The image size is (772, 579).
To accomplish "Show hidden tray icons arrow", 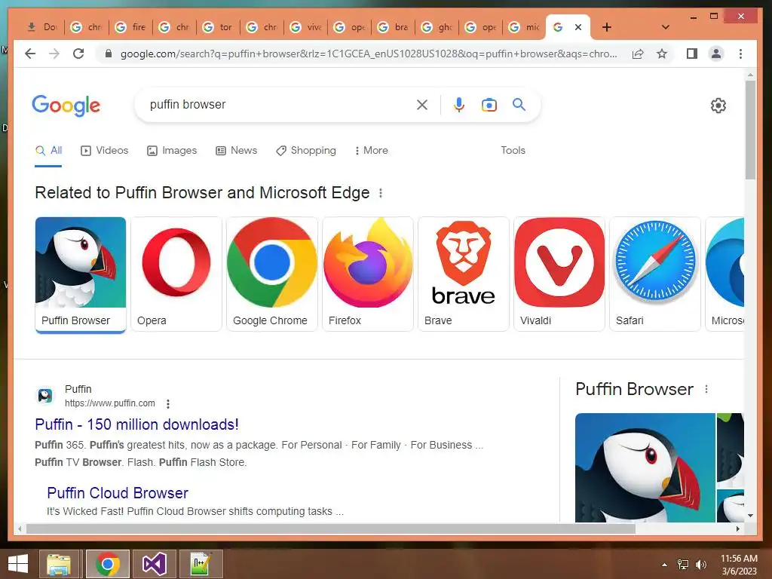I will pos(665,565).
